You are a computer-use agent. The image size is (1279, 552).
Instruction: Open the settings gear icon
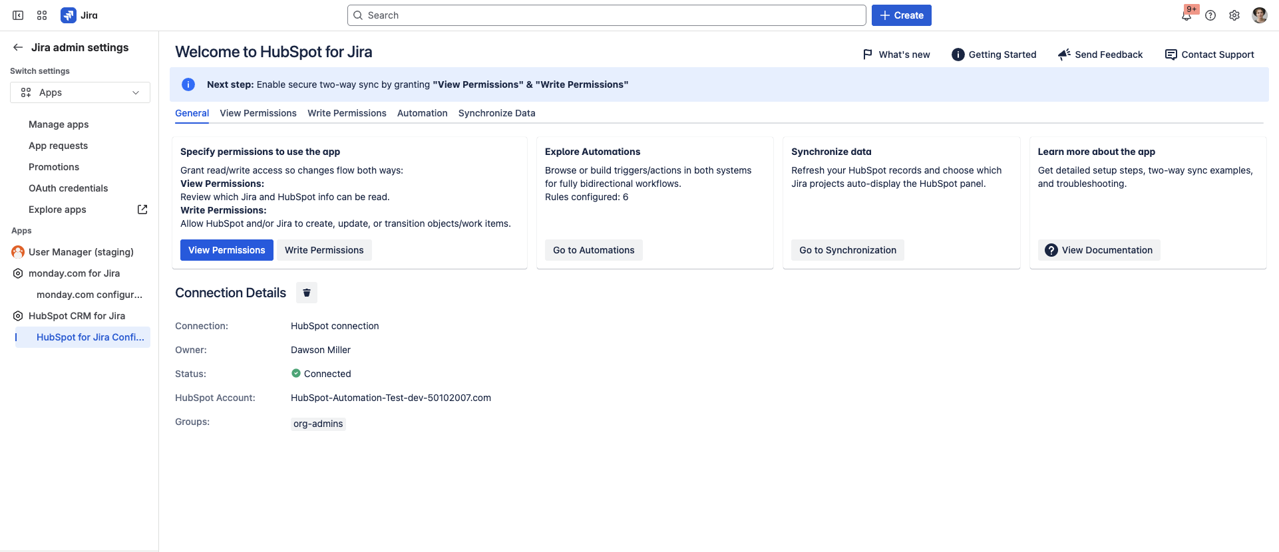point(1234,15)
